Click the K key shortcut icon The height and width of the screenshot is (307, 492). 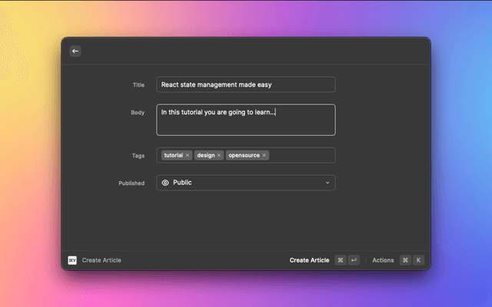coord(419,260)
